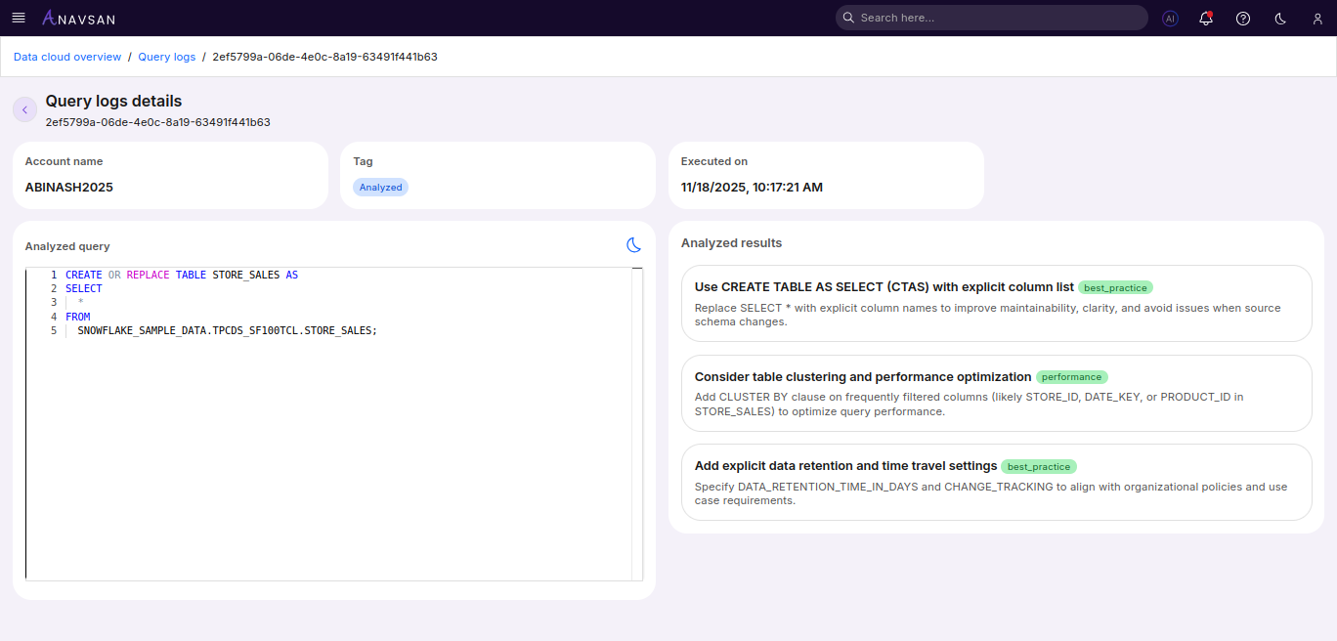Open the hamburger navigation menu
Screen dimensions: 1337x641
19,18
